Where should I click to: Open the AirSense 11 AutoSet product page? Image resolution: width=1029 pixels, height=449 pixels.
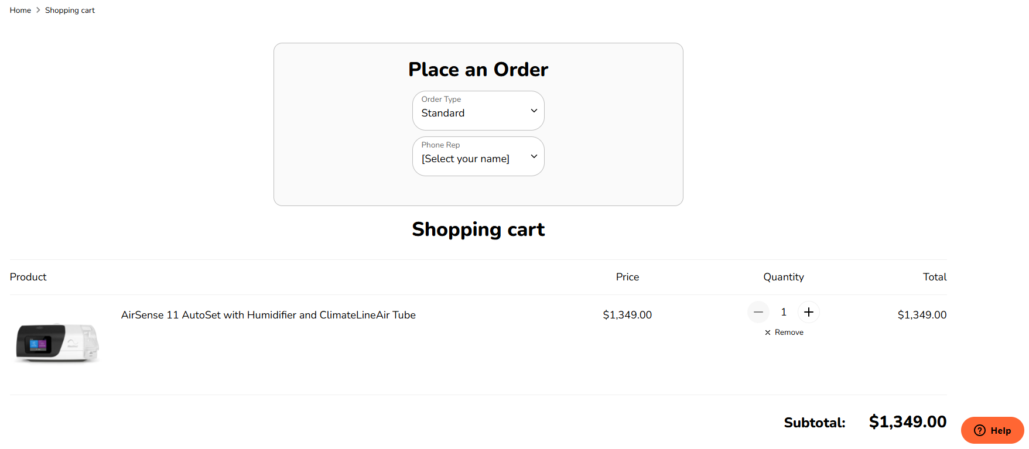[268, 315]
